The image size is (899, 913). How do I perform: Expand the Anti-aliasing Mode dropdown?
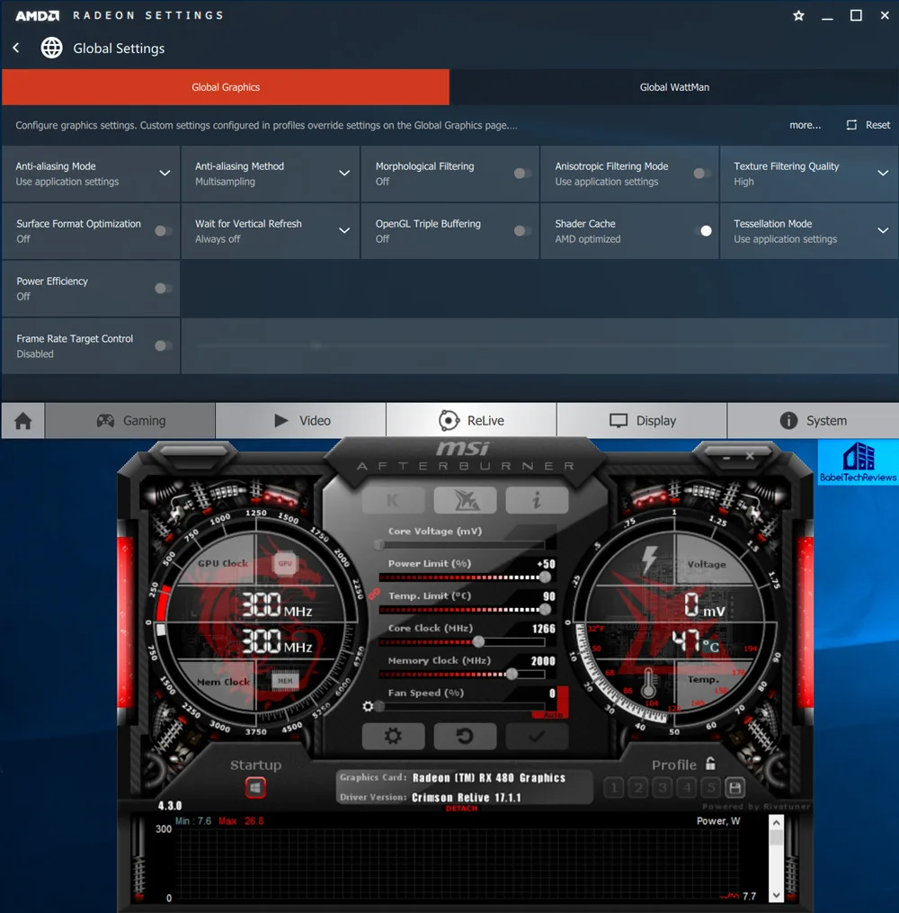click(x=165, y=174)
